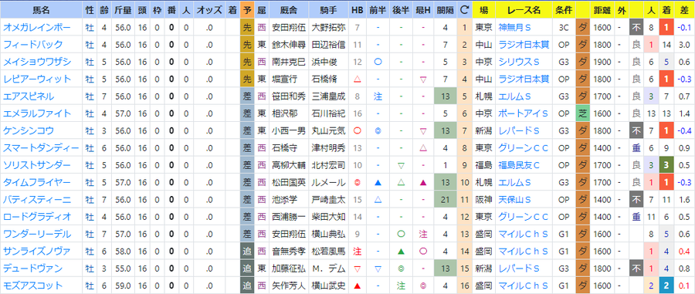695x294 pixels.
Task: Click the 芝 turf badge in エメラルファイト row
Action: (582, 113)
